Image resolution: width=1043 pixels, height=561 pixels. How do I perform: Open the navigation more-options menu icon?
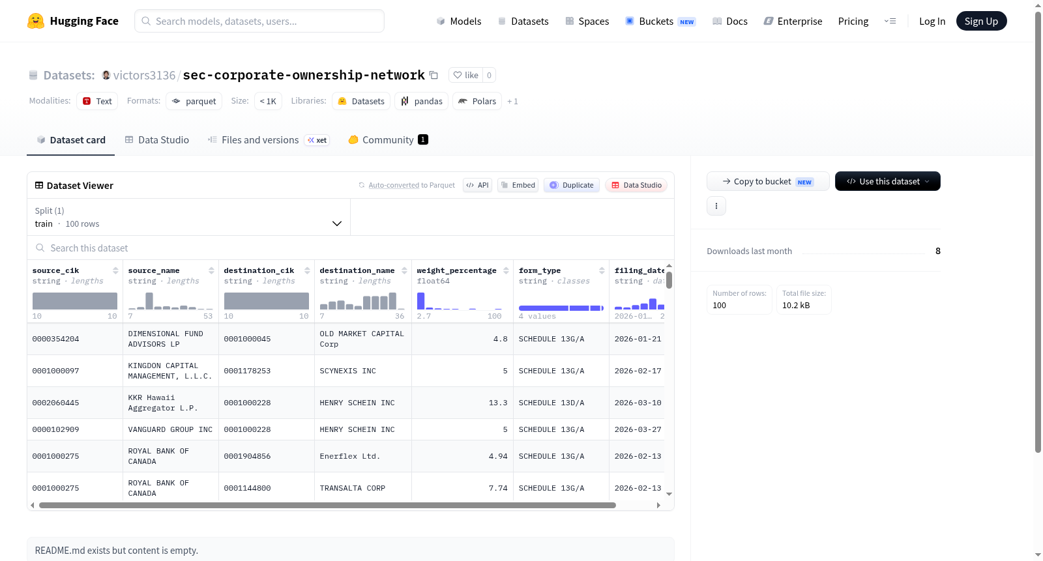(890, 21)
